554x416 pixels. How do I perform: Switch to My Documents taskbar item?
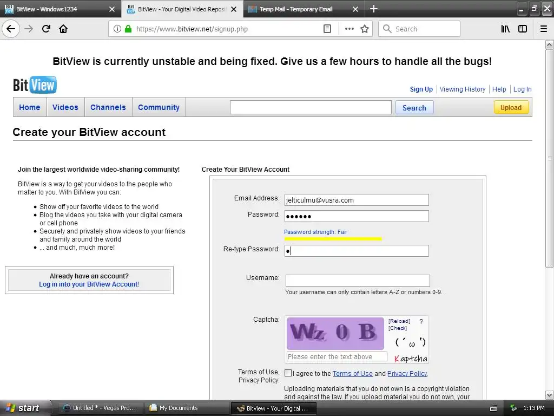coord(187,408)
